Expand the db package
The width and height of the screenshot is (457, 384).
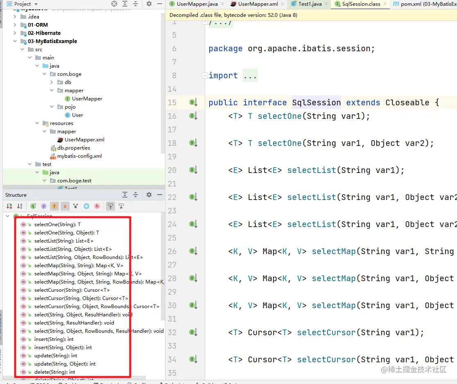(x=52, y=82)
